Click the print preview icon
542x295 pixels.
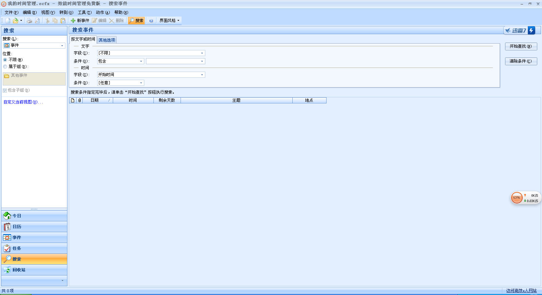pos(37,21)
